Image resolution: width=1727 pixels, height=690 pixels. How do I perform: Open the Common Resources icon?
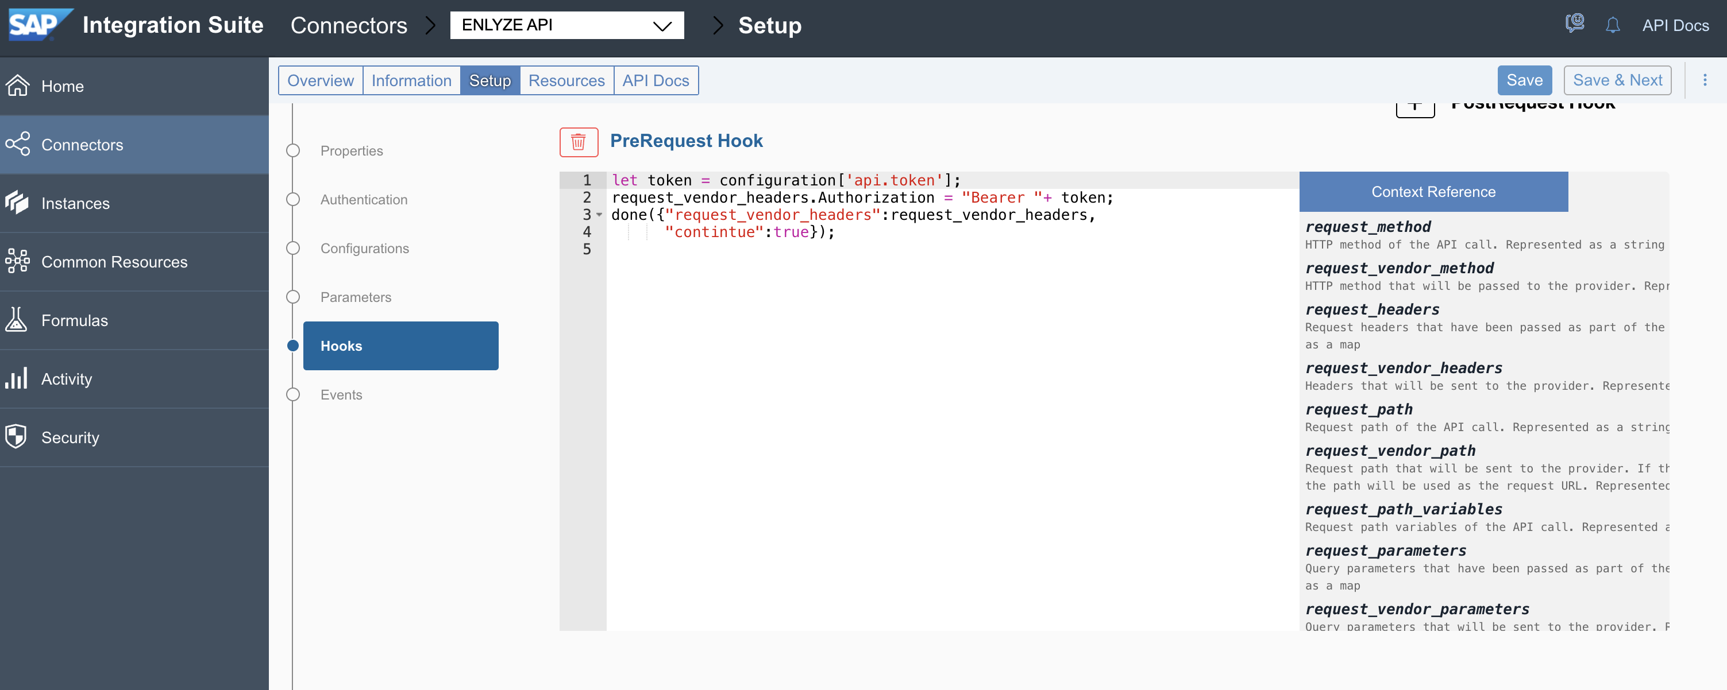[17, 261]
